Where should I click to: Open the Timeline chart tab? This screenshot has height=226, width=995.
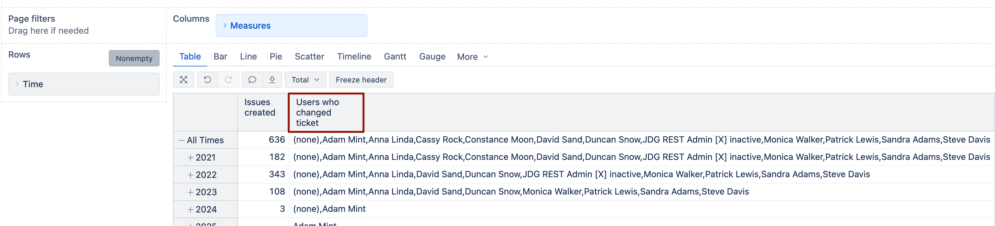[x=354, y=57]
